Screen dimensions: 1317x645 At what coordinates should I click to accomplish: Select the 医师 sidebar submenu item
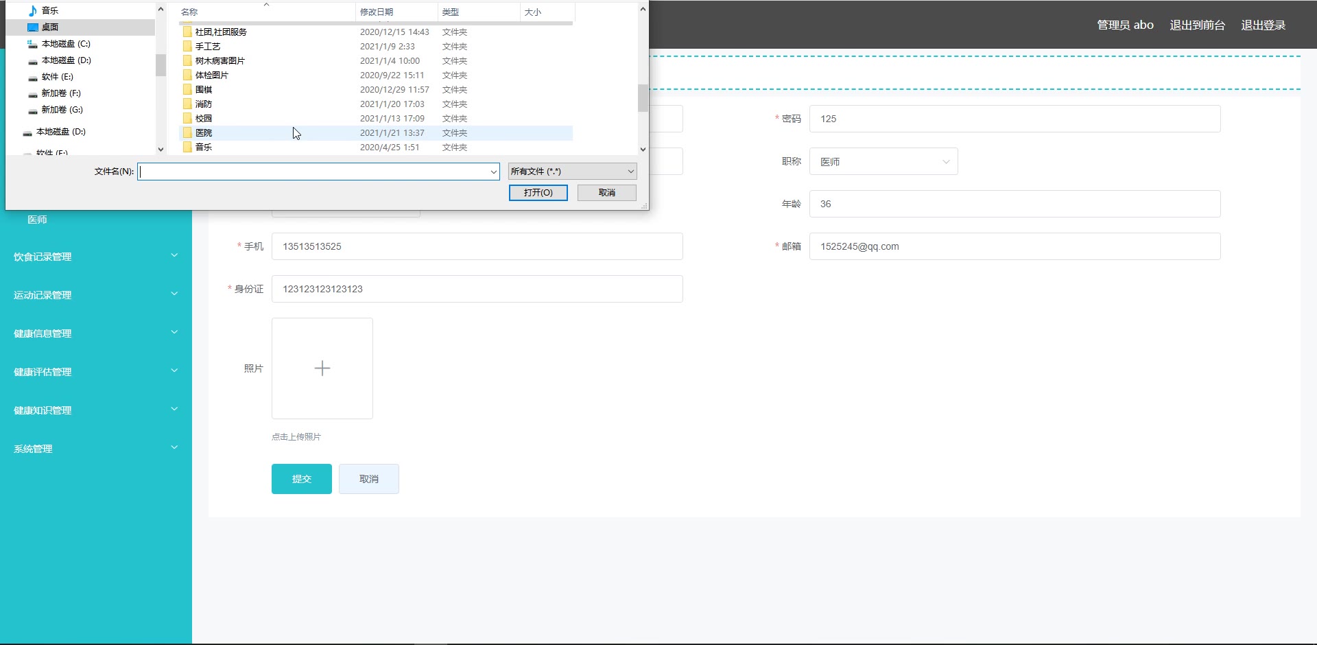(37, 220)
